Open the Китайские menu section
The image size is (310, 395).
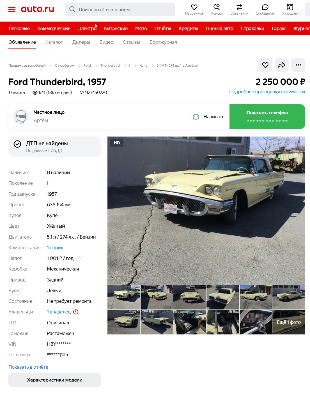pyautogui.click(x=116, y=28)
